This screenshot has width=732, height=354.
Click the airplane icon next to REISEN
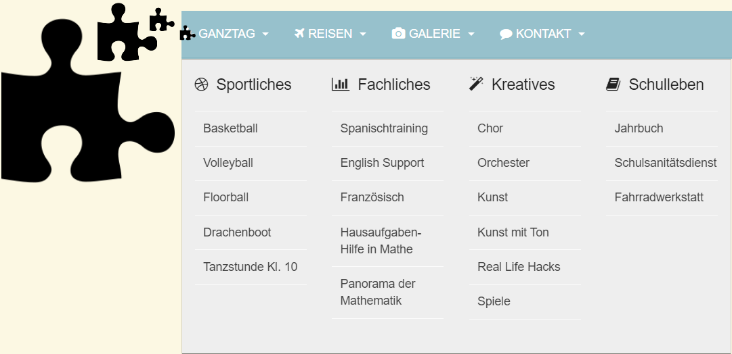300,33
